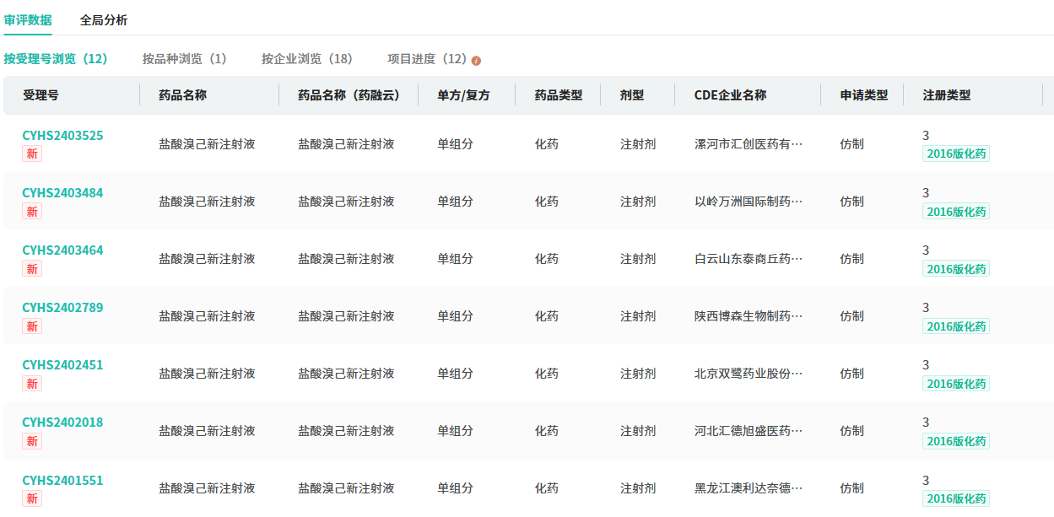Click the 新 badge under CYHS2402789
The width and height of the screenshot is (1054, 517).
coord(32,326)
